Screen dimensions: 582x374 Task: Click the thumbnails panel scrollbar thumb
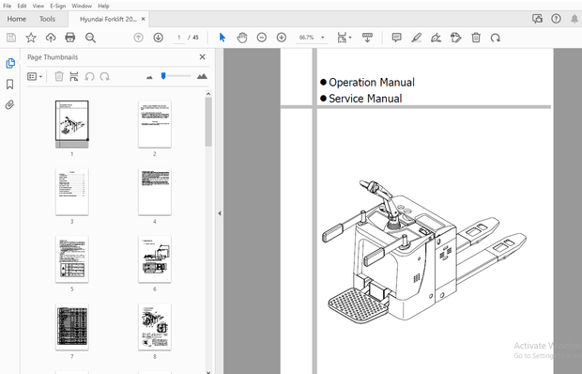pos(208,122)
